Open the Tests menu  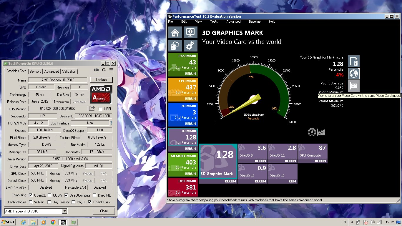coord(214,21)
